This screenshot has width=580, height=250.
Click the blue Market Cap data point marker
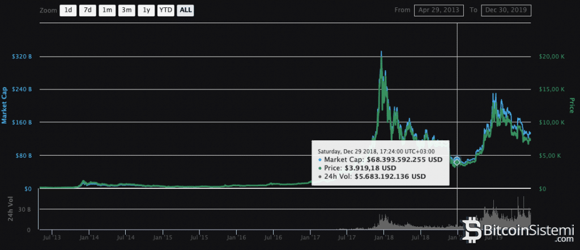point(457,160)
